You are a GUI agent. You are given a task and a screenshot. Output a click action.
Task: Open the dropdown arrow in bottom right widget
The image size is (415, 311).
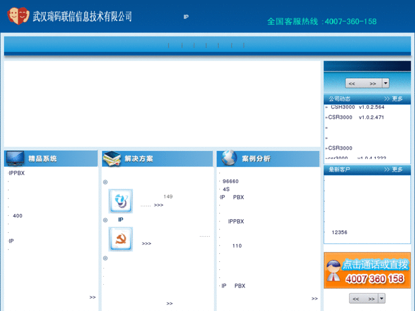381,298
